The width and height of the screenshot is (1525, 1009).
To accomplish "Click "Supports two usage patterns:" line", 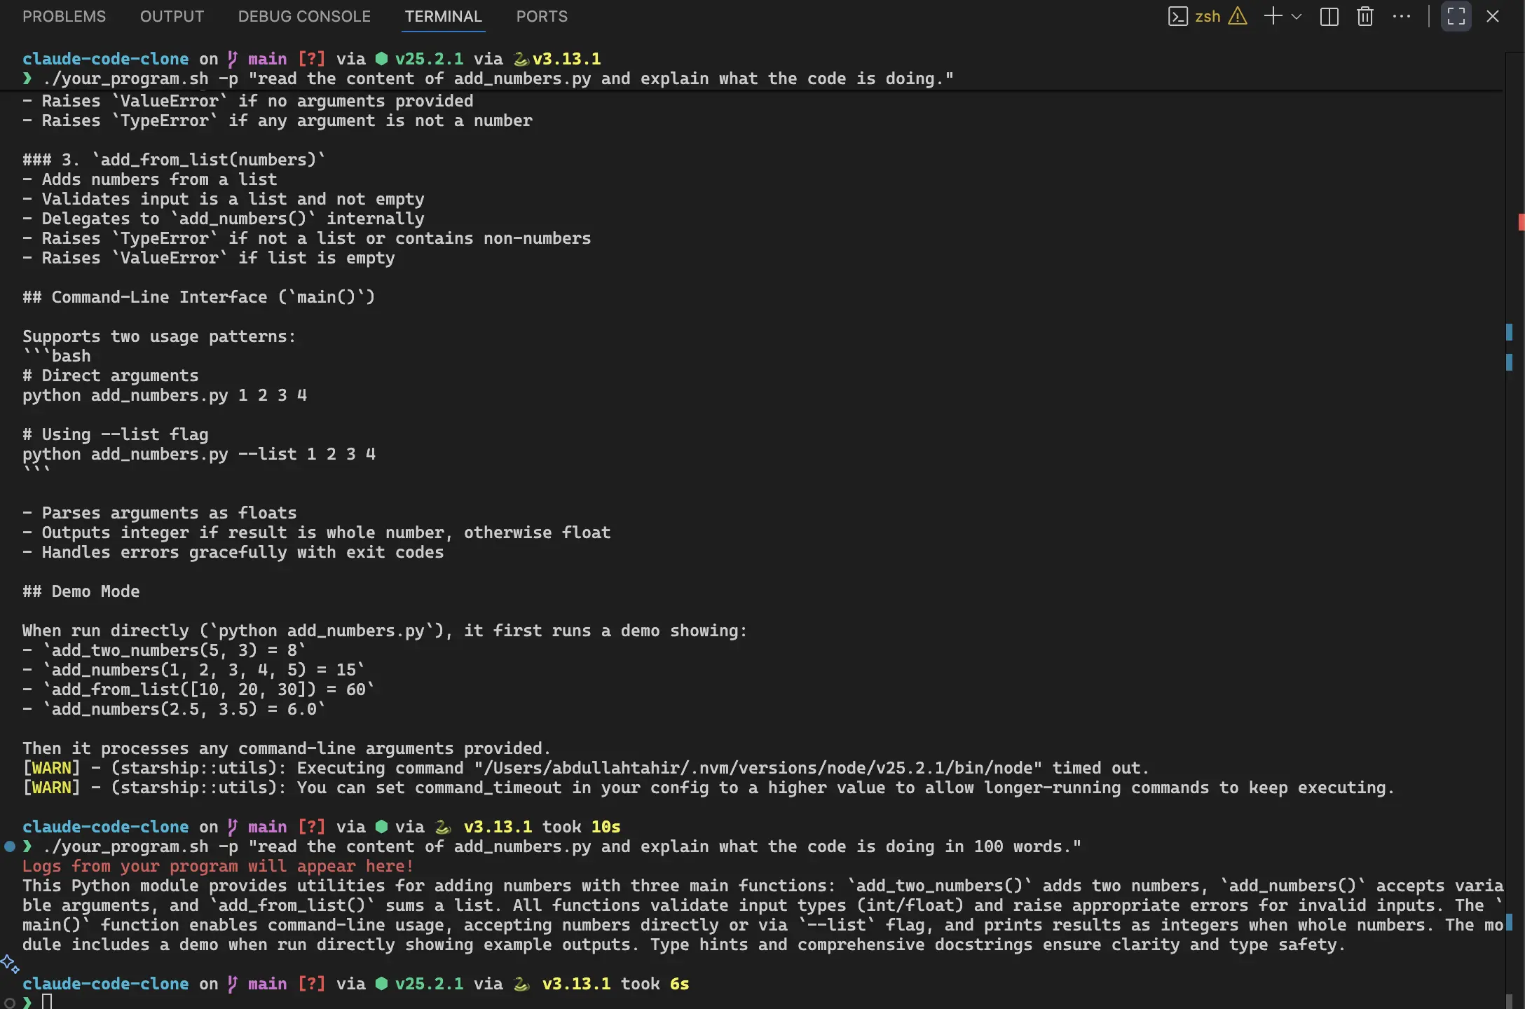I will [x=159, y=336].
